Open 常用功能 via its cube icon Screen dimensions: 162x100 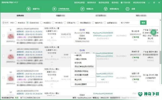tap(106, 9)
